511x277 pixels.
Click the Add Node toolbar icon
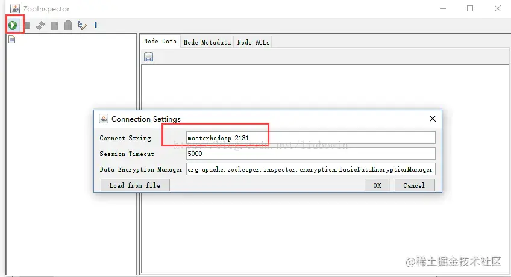pyautogui.click(x=55, y=25)
